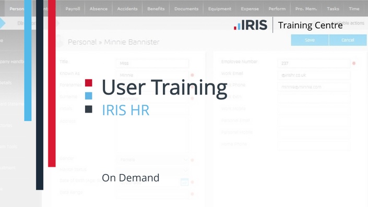Click the Title field showing Miss
The width and height of the screenshot is (368, 207).
tap(152, 63)
